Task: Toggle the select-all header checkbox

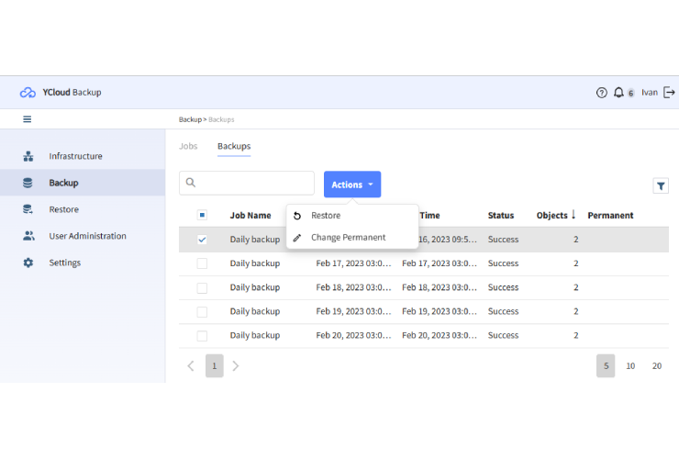Action: point(202,216)
